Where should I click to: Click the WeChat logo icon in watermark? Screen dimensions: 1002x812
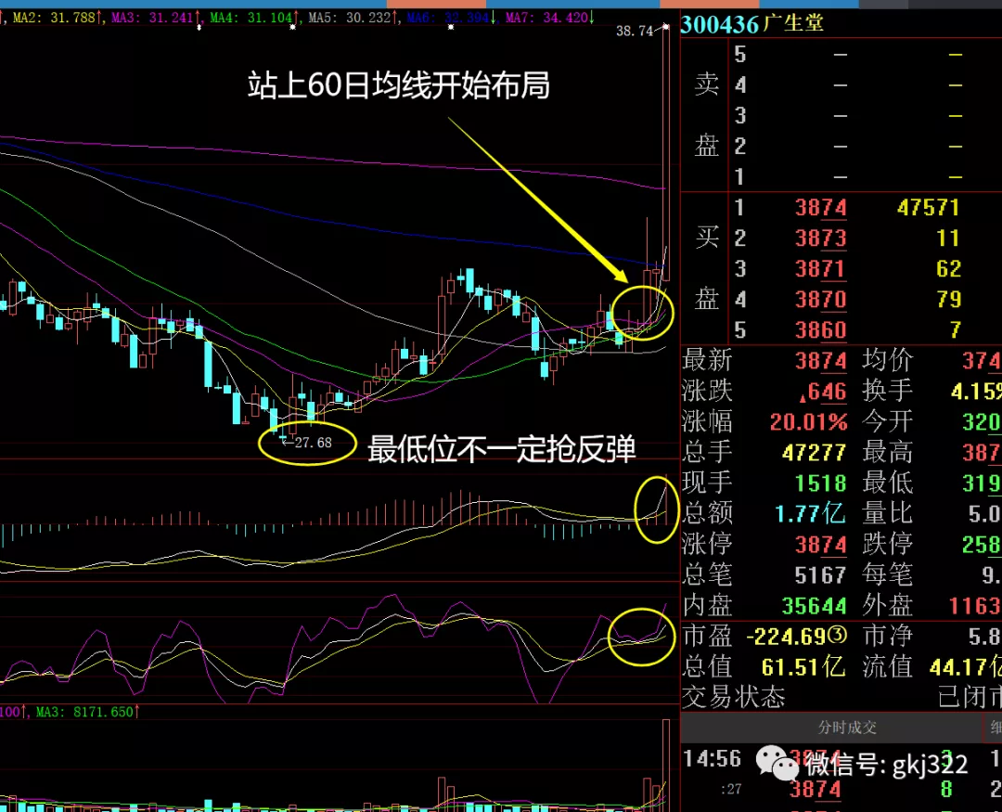coord(777,764)
